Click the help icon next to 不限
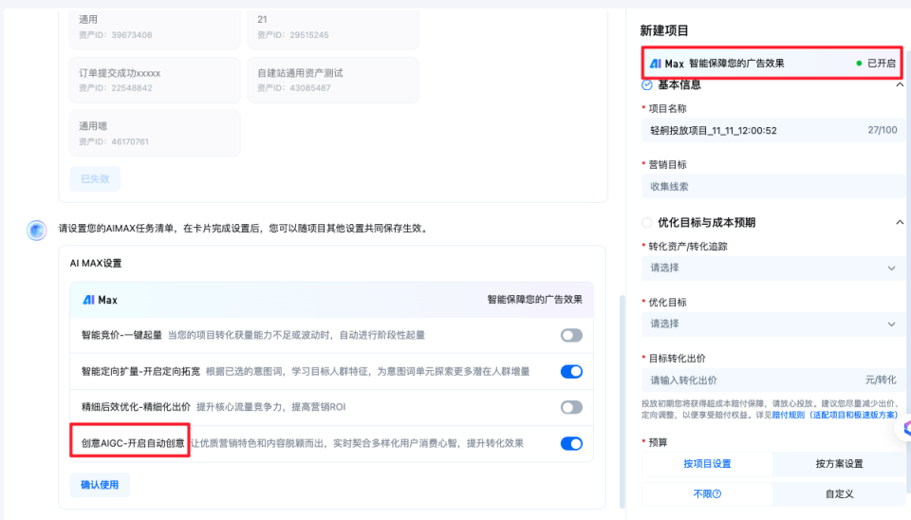Viewport: 911px width, 520px height. coord(717,493)
